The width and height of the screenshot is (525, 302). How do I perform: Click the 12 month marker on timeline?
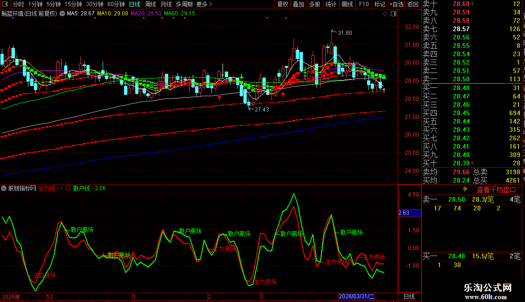(x=50, y=296)
